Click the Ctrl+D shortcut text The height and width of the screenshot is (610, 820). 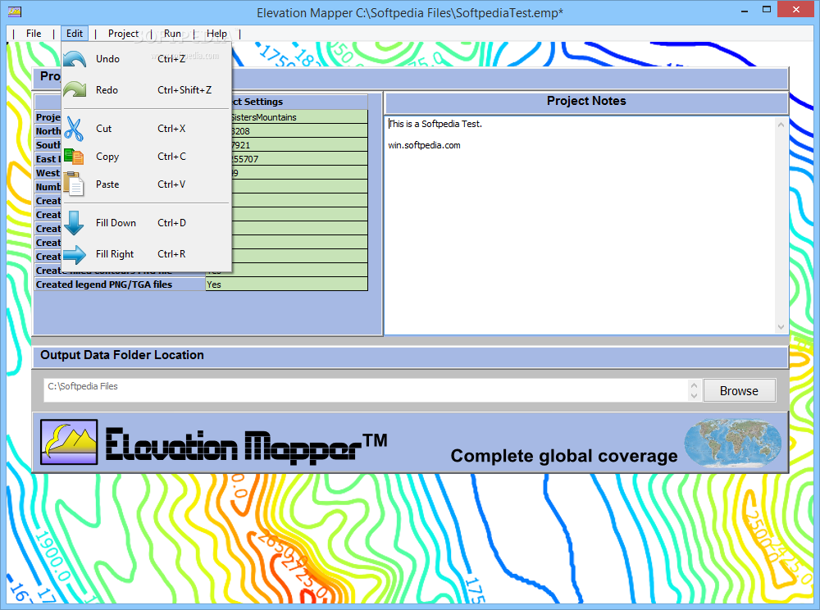tap(171, 223)
